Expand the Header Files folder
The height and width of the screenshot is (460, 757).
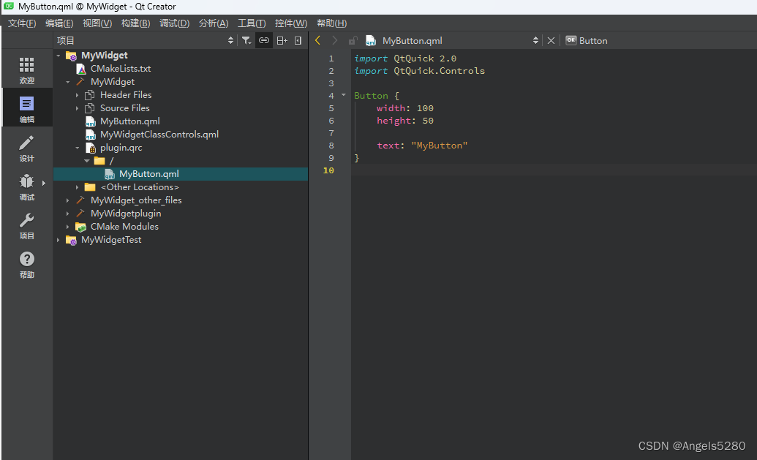(x=77, y=95)
